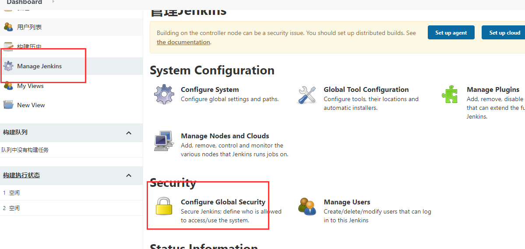Click the Manage Jenkins gear icon

click(8, 66)
